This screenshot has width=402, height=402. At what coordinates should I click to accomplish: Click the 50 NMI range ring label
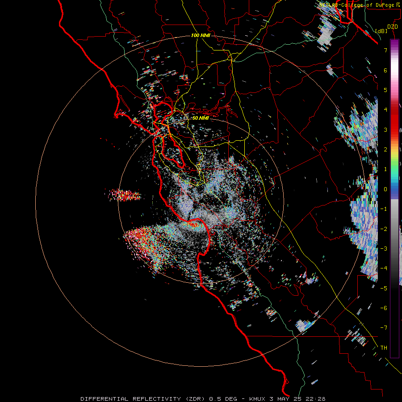(201, 118)
